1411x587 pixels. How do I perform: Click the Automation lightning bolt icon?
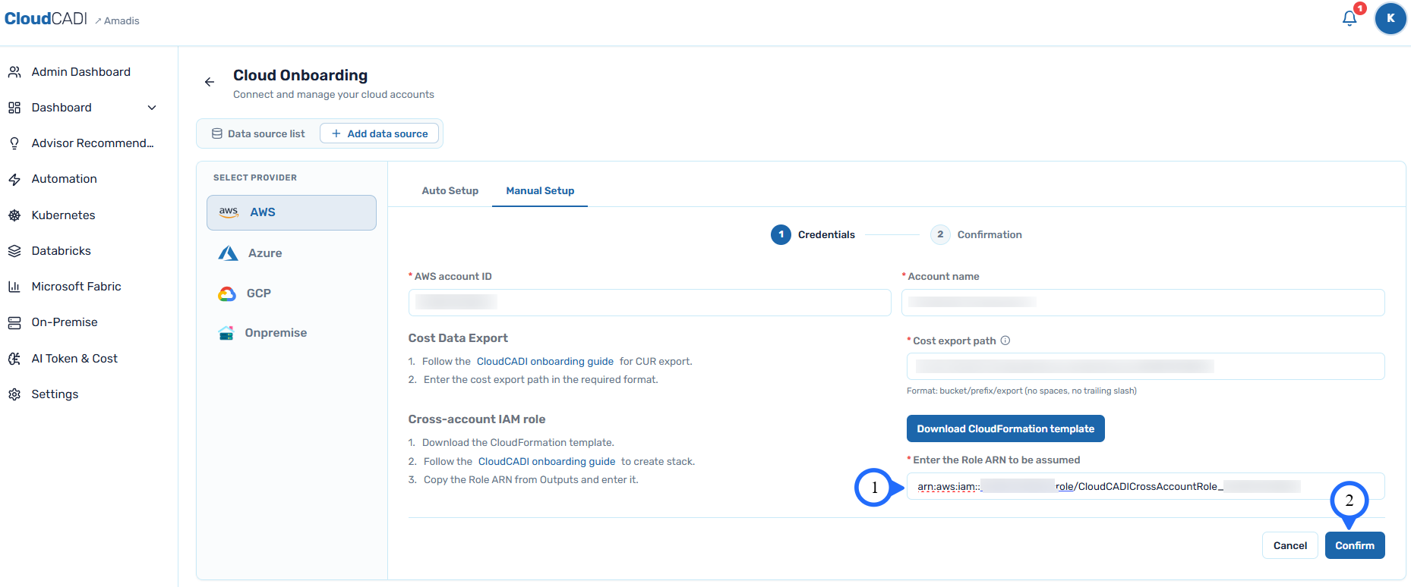pos(14,179)
